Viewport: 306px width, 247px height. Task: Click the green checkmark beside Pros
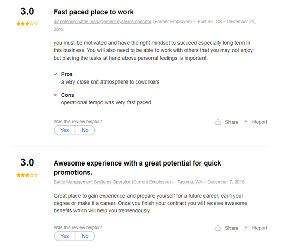[x=55, y=74]
